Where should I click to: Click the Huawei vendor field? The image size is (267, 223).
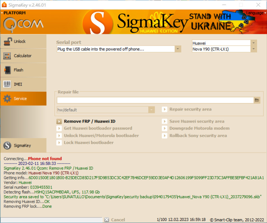(x=221, y=43)
